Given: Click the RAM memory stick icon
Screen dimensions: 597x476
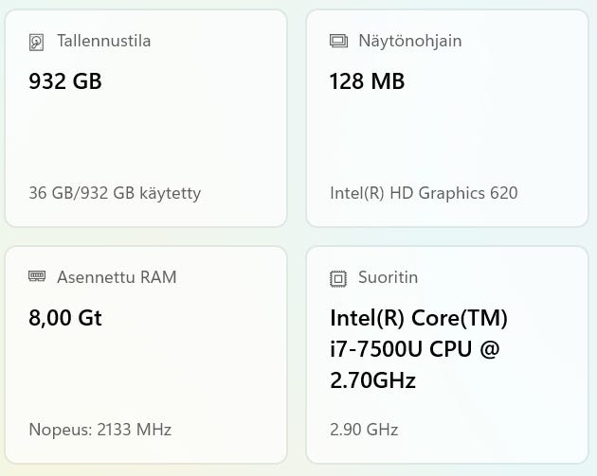Looking at the screenshot, I should click(37, 276).
